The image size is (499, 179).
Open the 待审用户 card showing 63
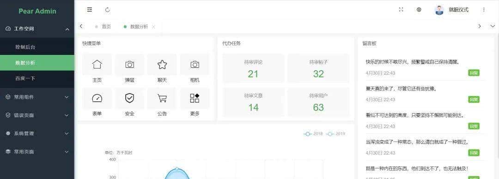(318, 102)
